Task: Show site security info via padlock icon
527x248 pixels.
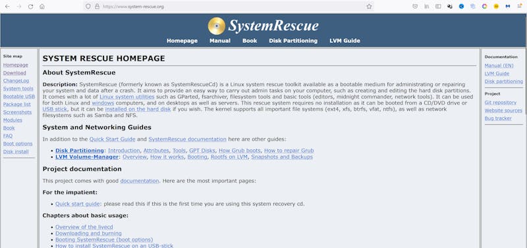Action: click(97, 7)
